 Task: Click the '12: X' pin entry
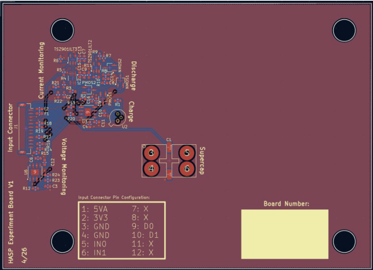[142, 253]
